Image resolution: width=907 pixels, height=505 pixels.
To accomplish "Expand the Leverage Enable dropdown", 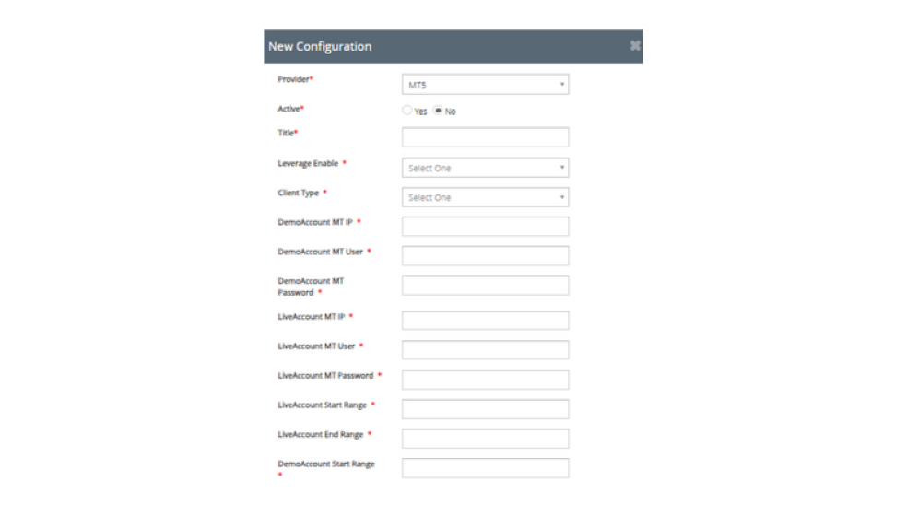I will coord(485,168).
